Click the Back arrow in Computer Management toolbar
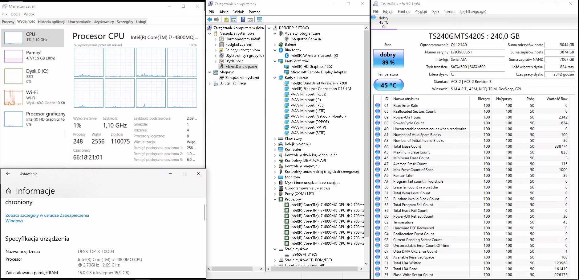 pyautogui.click(x=210, y=20)
